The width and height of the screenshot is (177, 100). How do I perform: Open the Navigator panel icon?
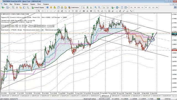pyautogui.click(x=20, y=7)
